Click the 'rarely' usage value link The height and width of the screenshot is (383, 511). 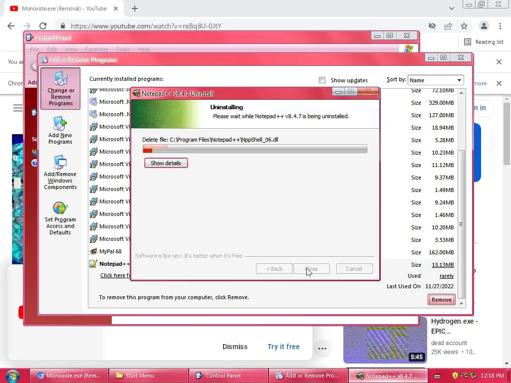coord(447,276)
